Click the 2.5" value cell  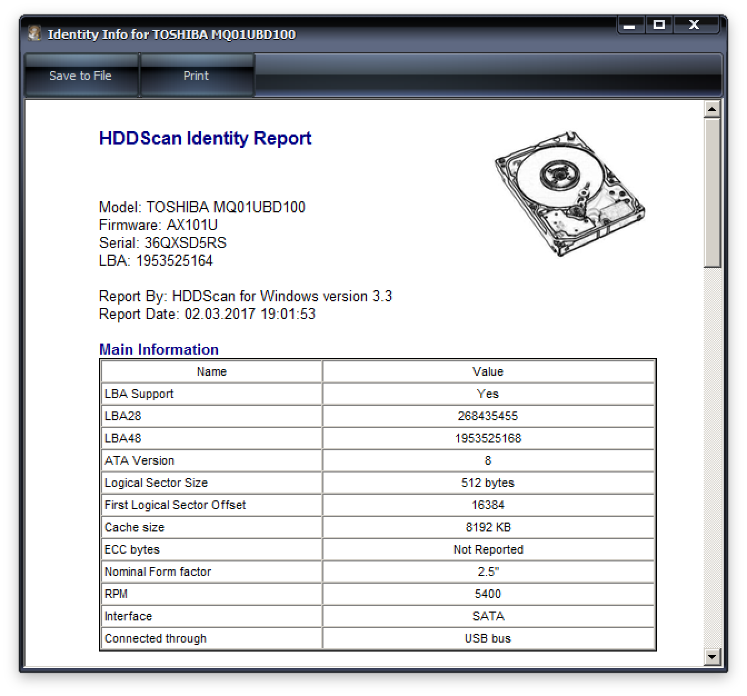click(488, 571)
